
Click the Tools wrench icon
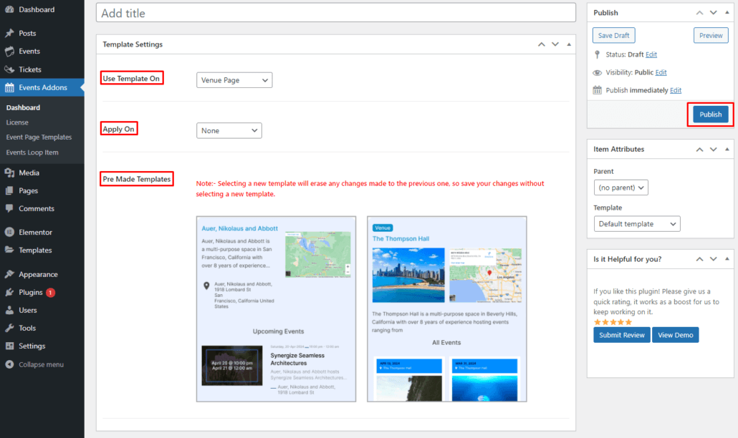9,328
